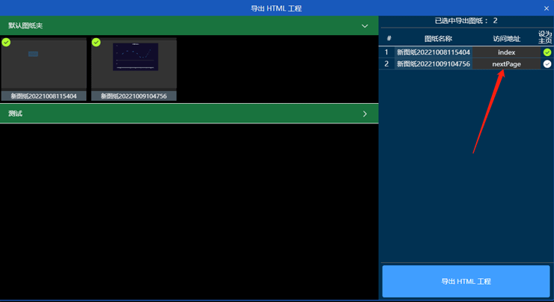Click the 导出 HTML 工程 export button
The image size is (554, 302).
pos(466,281)
